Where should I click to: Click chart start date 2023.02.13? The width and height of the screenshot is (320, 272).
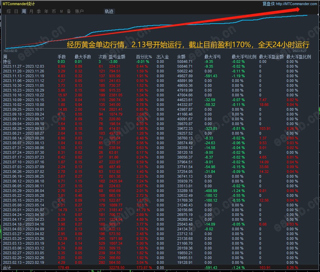pos(10,51)
